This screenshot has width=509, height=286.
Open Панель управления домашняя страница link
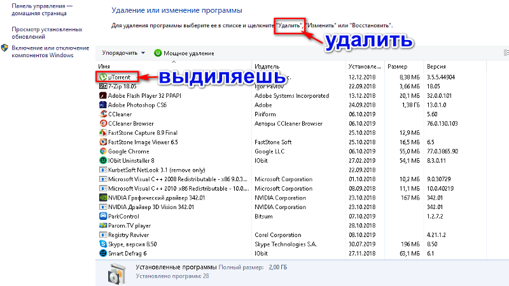click(x=42, y=10)
